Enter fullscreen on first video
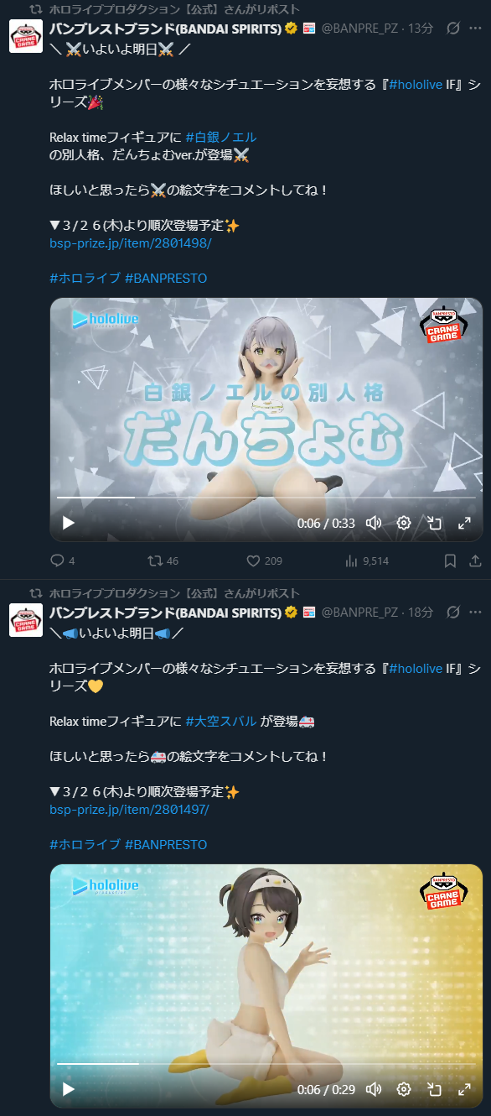This screenshot has height=1116, width=491. pos(464,523)
